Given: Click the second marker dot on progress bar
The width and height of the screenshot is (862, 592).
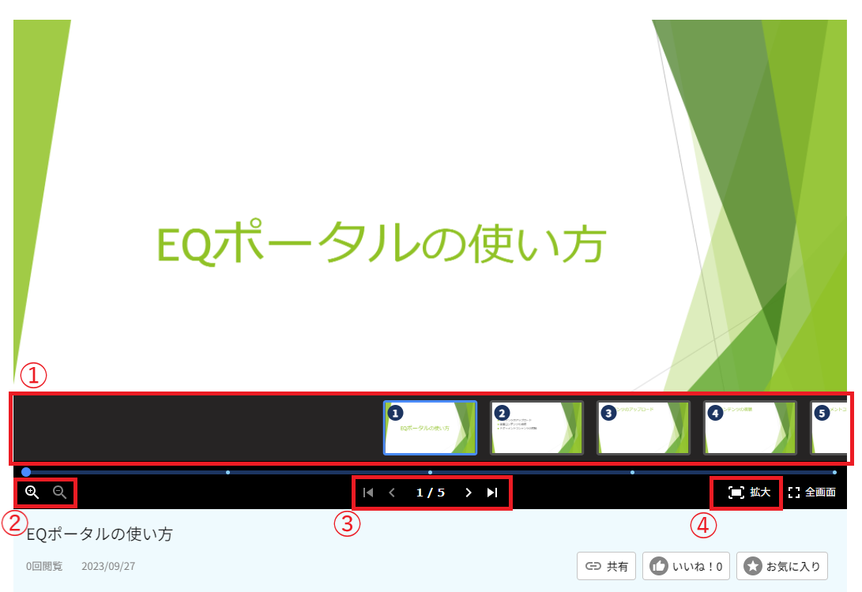Looking at the screenshot, I should [228, 472].
